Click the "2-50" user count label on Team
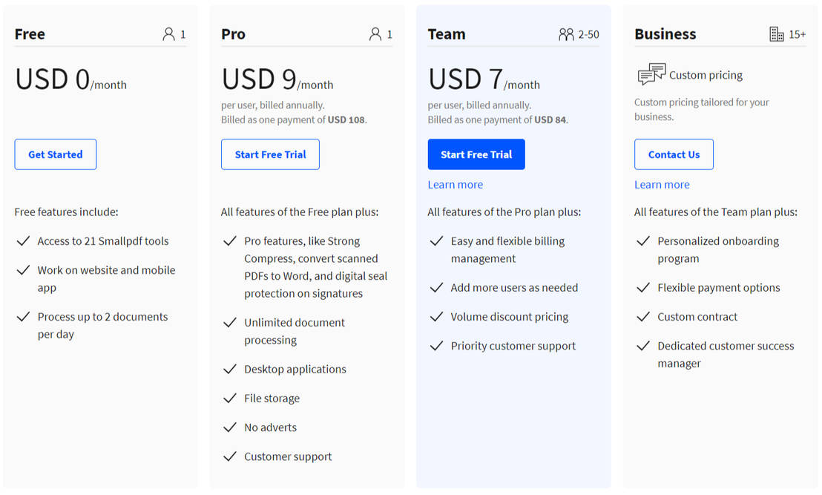 pos(590,33)
